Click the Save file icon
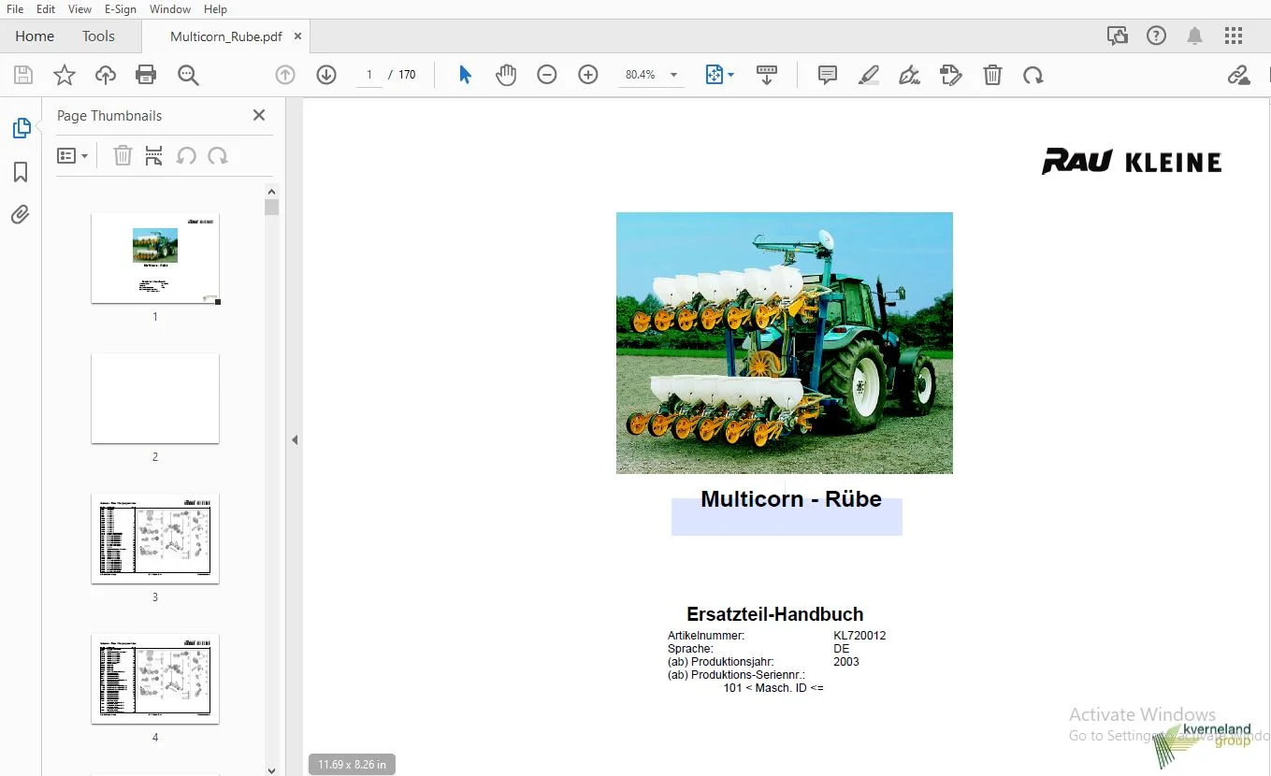Viewport: 1271px width, 776px height. tap(23, 75)
